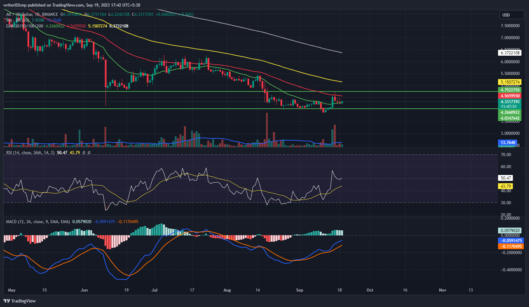Click the Jun label on the time axis
Image resolution: width=529 pixels, height=307 pixels.
[x=84, y=290]
